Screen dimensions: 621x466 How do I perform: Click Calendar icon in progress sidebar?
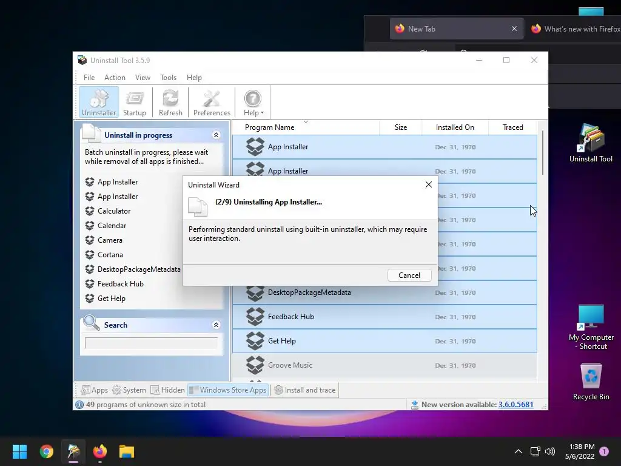point(90,226)
